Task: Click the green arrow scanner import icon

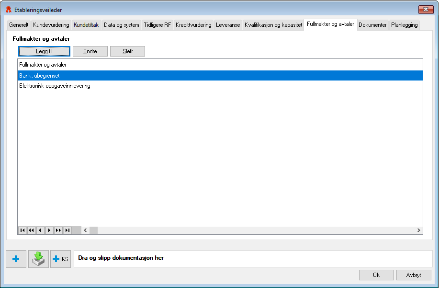Action: 38,259
